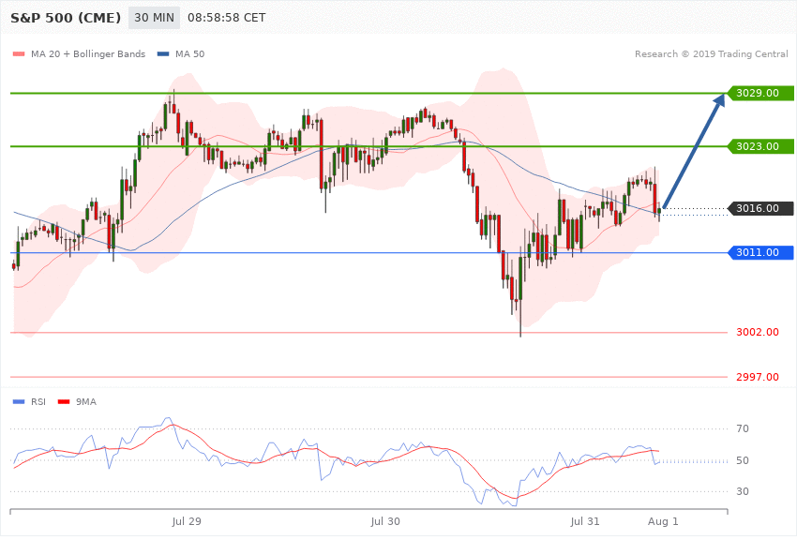Click the 3002.00 support price label

click(758, 332)
